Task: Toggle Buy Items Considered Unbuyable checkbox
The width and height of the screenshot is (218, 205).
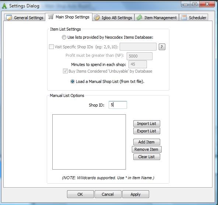Action: [x=65, y=71]
